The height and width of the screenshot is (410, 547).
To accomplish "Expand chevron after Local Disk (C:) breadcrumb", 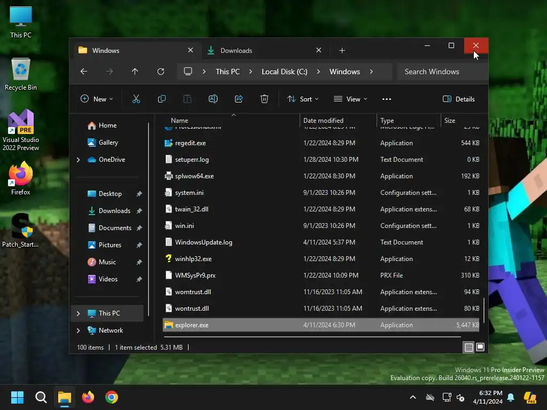I will (x=318, y=72).
